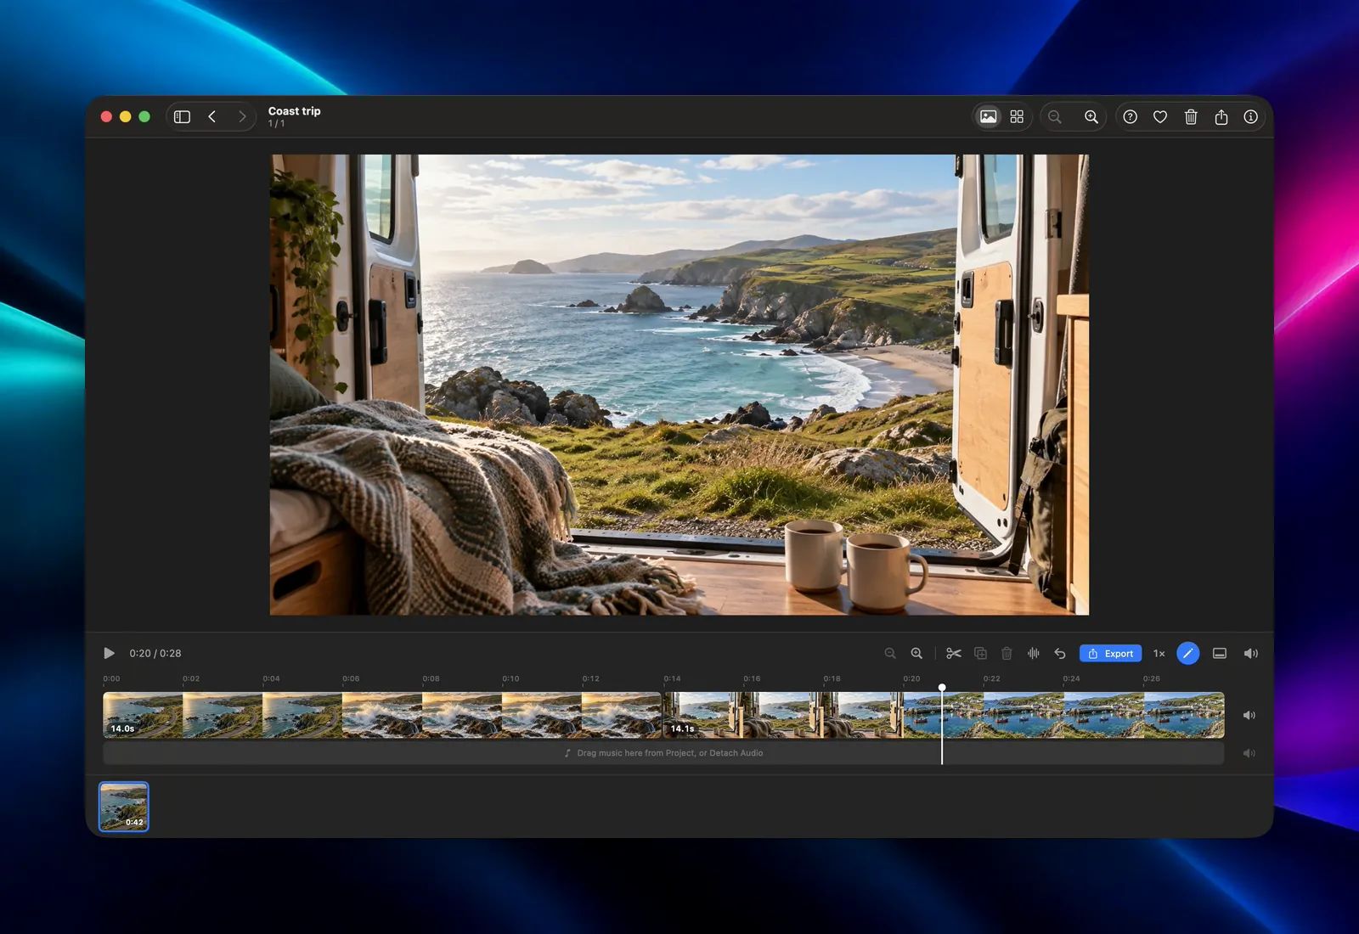Zoom in the timeline

(x=916, y=653)
